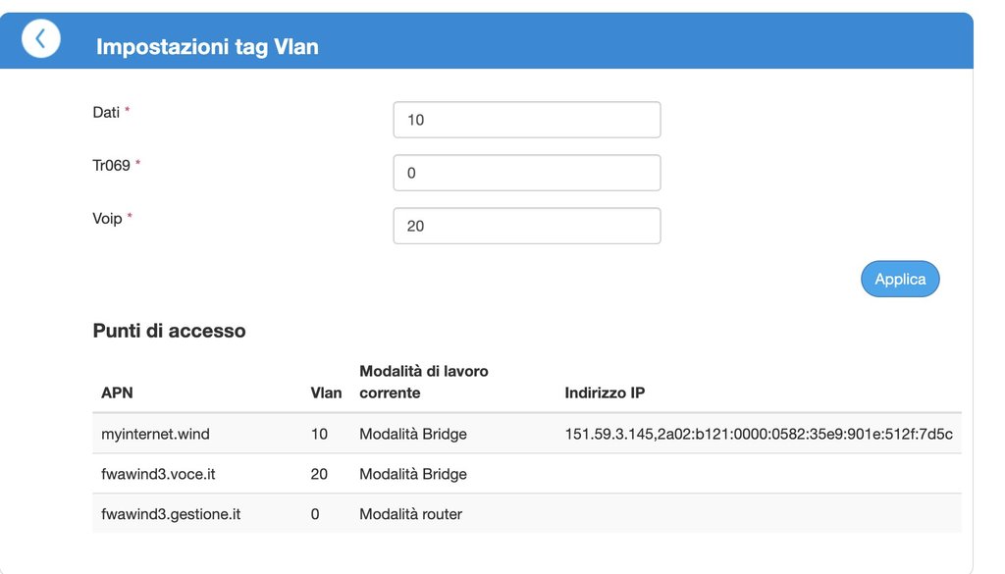Click the Punti di accesso heading

point(169,331)
